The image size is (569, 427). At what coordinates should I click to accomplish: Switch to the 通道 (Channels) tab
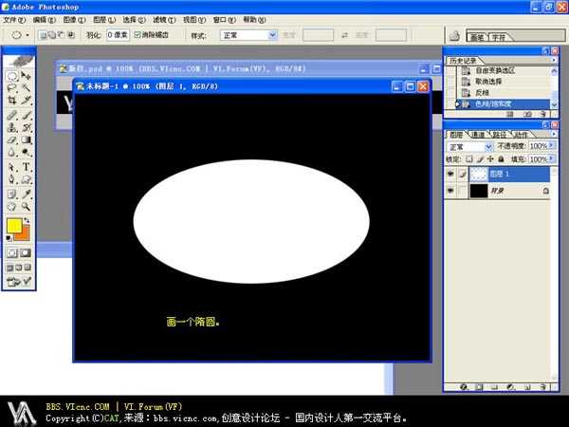tap(478, 135)
